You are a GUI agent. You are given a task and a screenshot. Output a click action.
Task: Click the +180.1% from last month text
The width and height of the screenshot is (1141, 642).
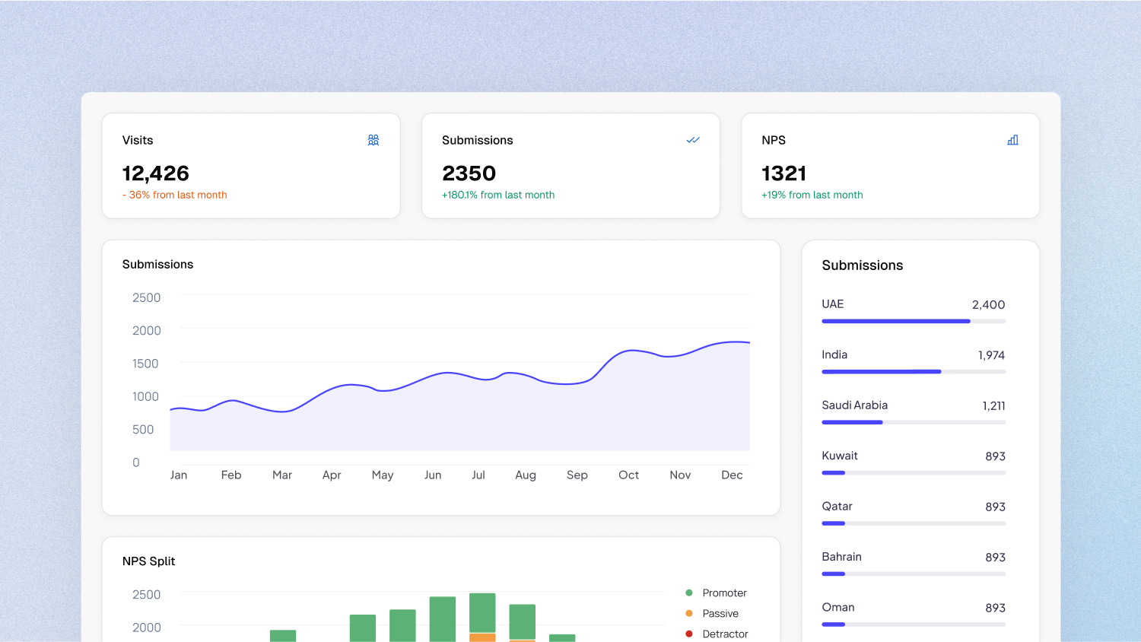point(498,195)
